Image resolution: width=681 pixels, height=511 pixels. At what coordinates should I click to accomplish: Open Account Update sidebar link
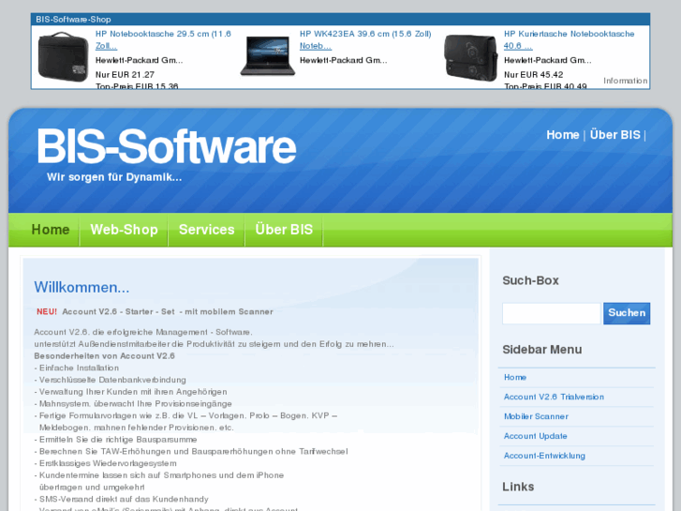[535, 436]
